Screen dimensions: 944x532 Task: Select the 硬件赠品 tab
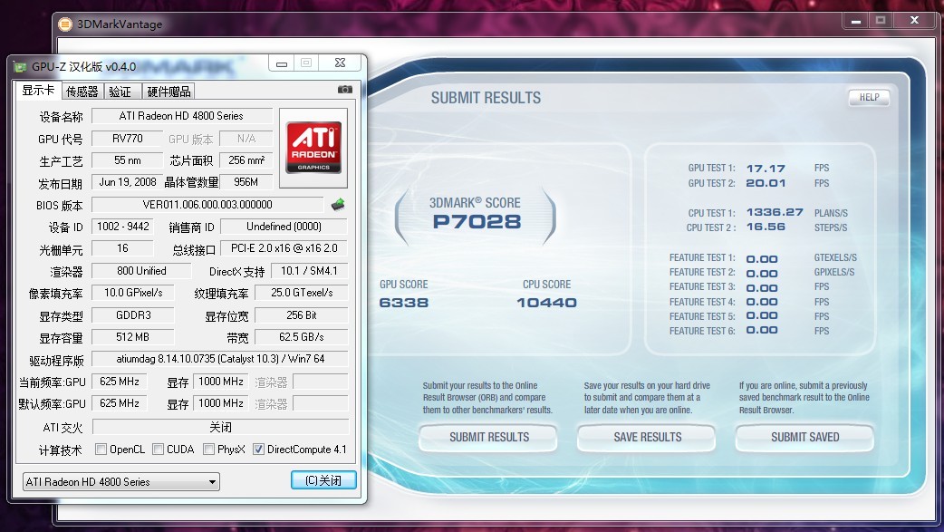tap(169, 91)
